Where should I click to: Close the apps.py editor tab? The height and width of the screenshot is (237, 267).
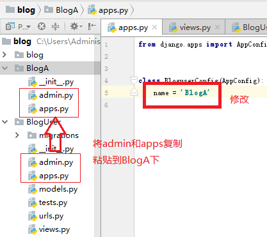[155, 27]
